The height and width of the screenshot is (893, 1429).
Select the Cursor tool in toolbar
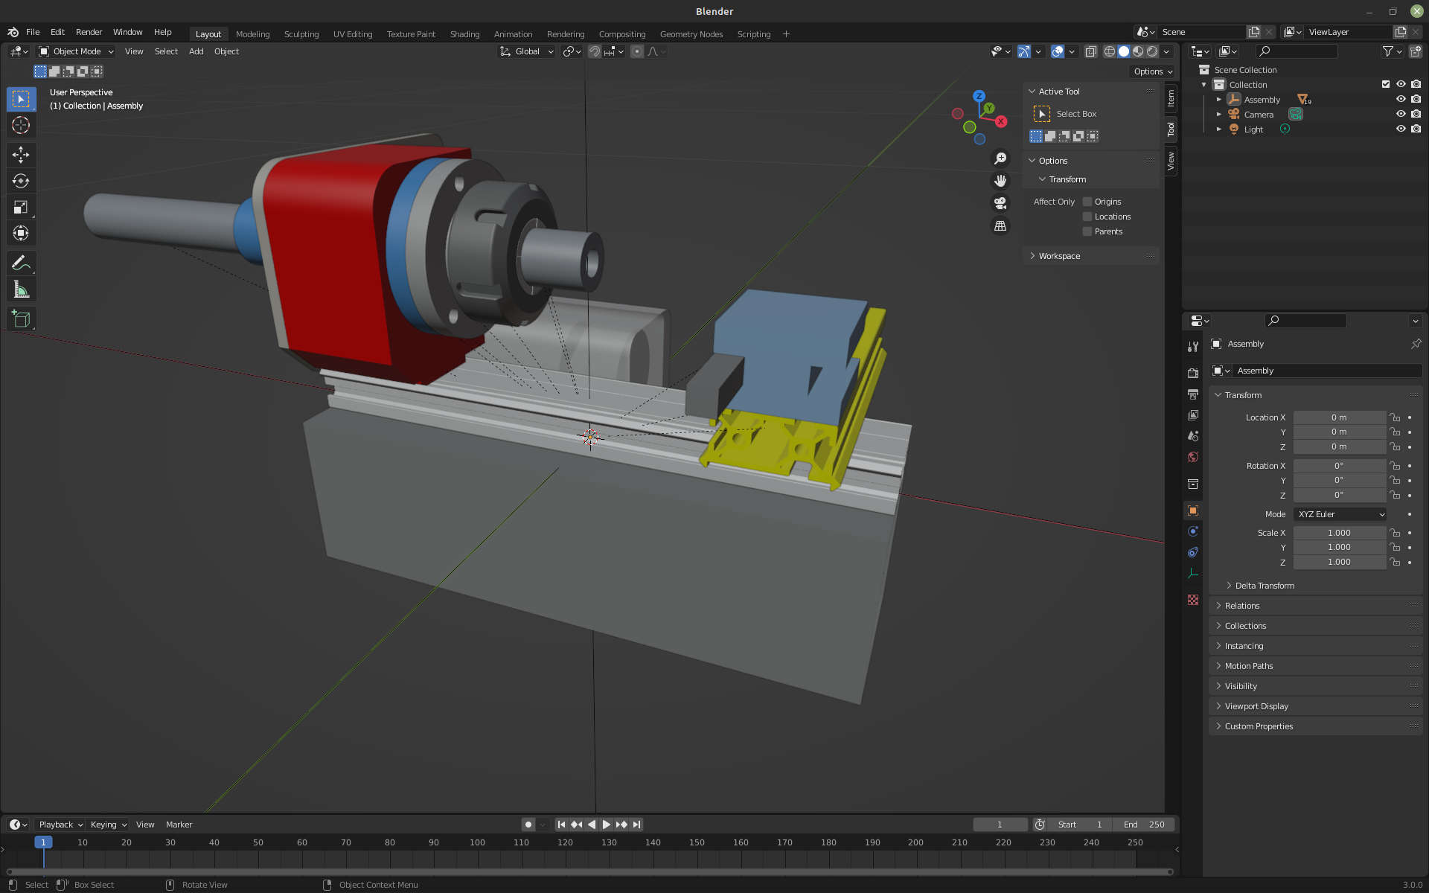21,125
